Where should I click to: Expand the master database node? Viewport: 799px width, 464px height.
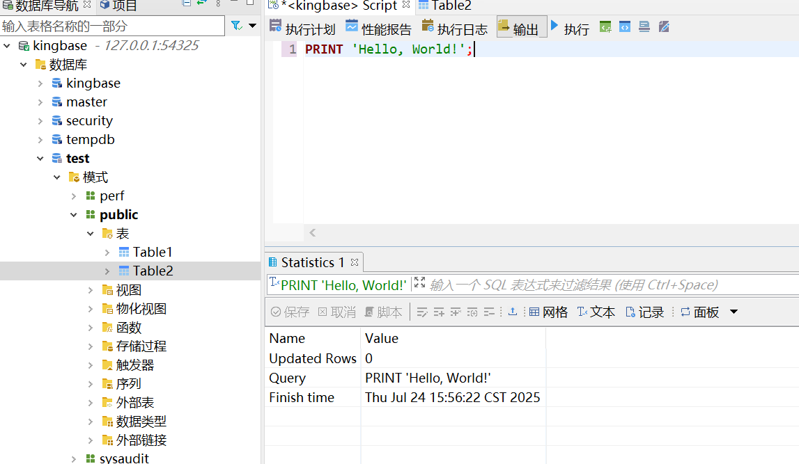tap(40, 102)
